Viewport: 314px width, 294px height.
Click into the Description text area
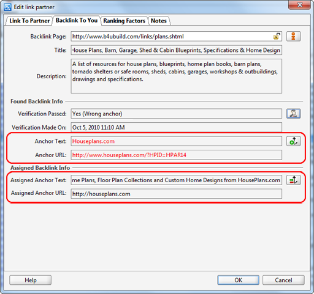tap(176, 76)
